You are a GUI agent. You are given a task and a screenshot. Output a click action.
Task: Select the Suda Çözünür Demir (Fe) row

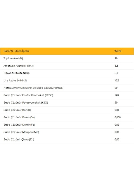pos(67,125)
